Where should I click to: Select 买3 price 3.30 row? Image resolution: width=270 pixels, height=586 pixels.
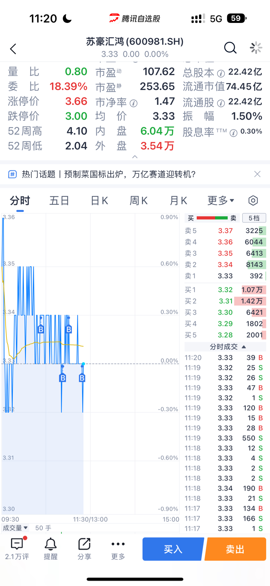(x=225, y=313)
